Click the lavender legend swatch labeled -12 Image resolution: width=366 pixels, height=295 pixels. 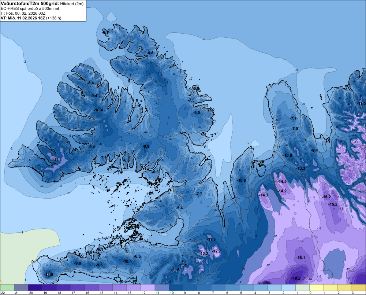pyautogui.click(x=147, y=288)
